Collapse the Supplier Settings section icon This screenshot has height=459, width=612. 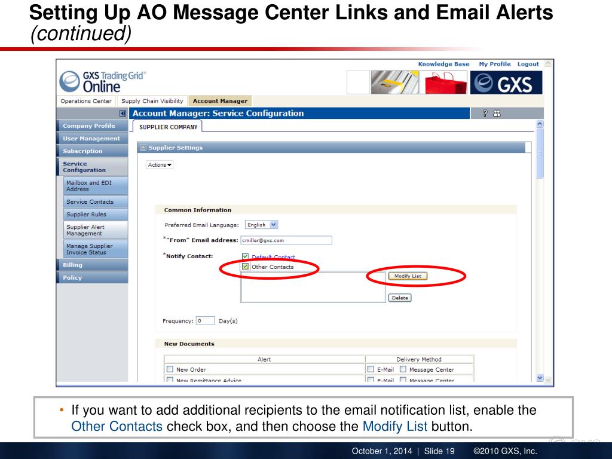pos(143,148)
